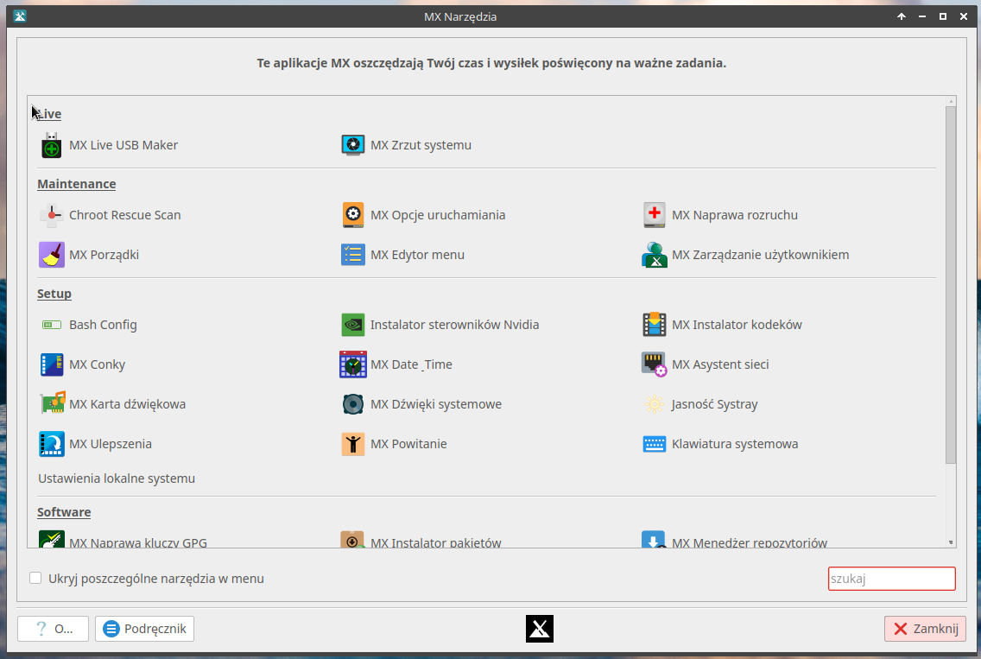Focus the szukaj search field
Viewport: 981px width, 659px height.
coord(891,579)
